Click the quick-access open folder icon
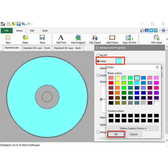This screenshot has width=168, height=168. 14,24
